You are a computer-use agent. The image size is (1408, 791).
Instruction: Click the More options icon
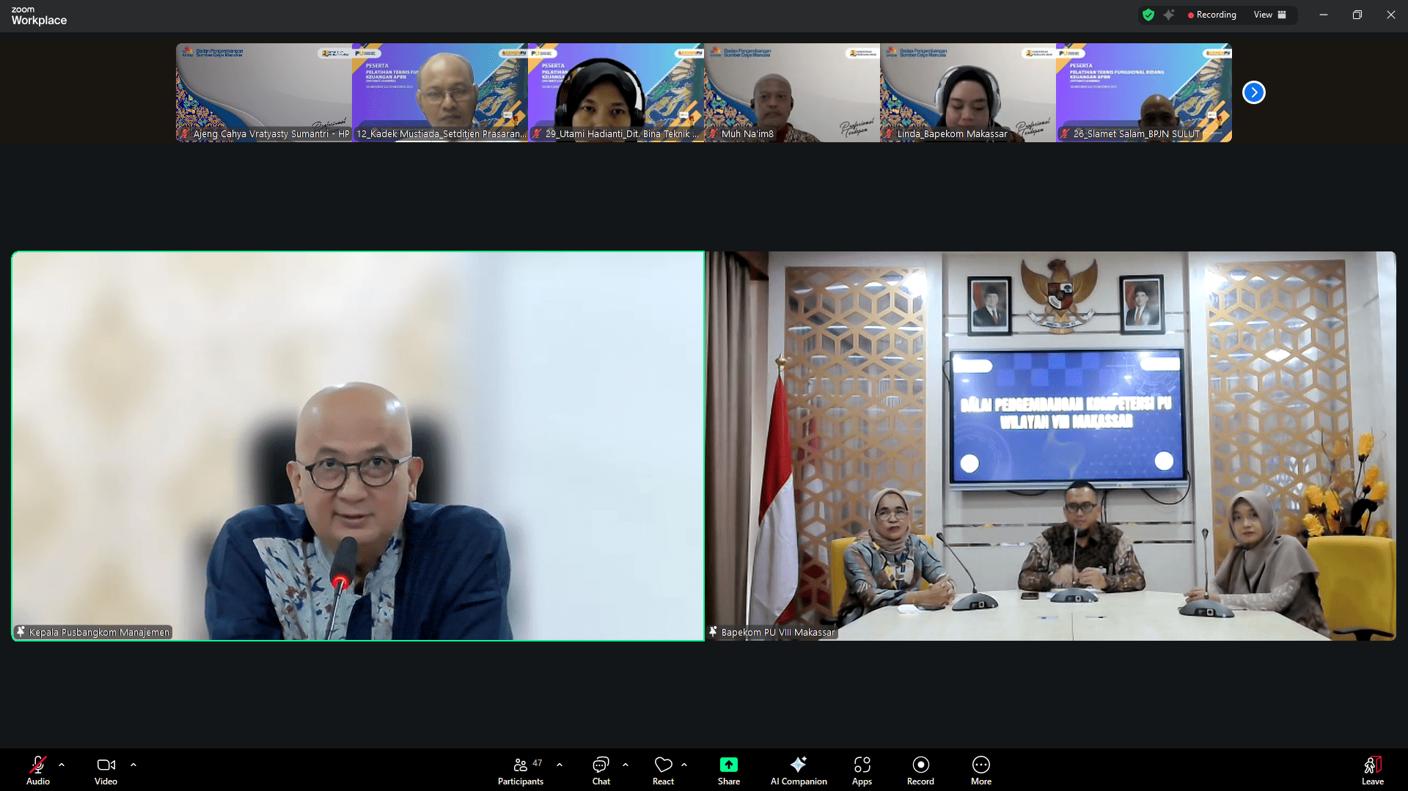point(980,770)
